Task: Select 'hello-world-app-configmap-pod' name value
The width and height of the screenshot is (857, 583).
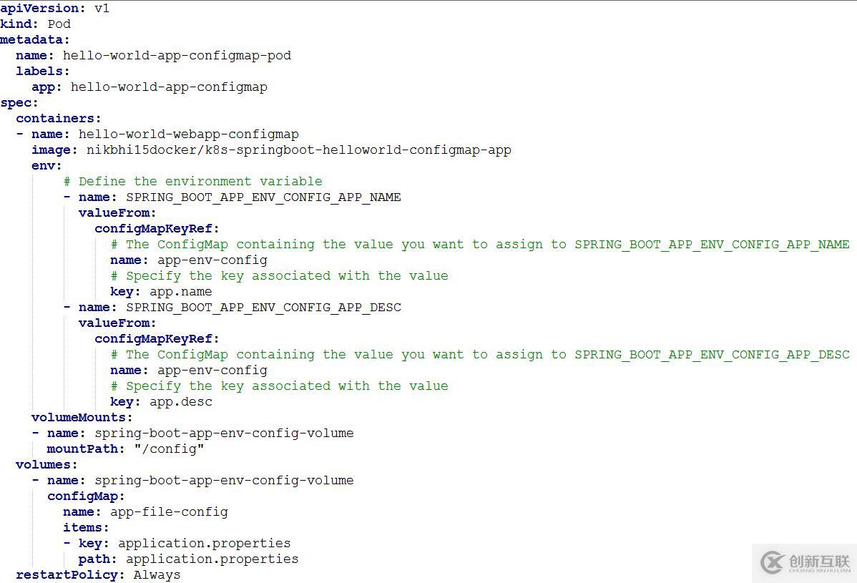Action: coord(177,56)
